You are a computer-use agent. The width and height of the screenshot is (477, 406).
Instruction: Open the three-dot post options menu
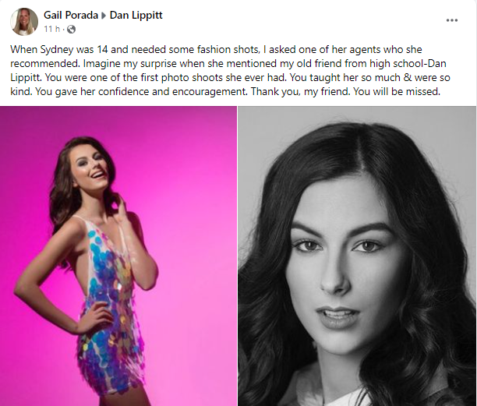[x=452, y=20]
